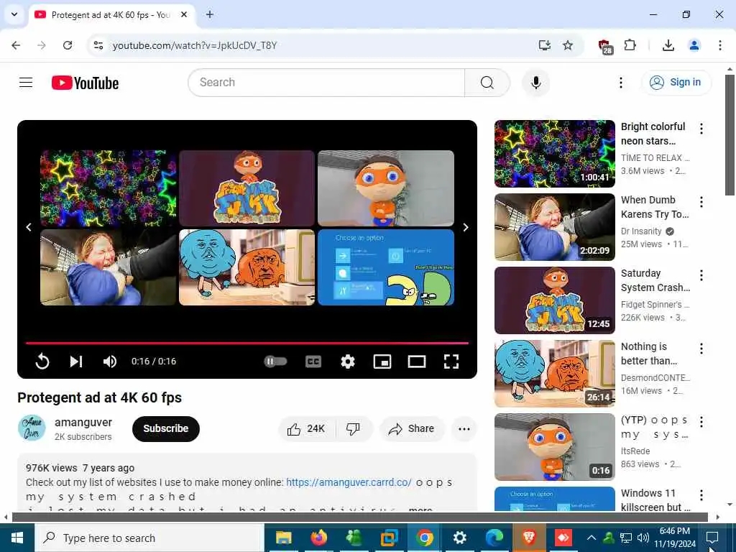This screenshot has height=552, width=736.
Task: Open Nothing is better than video title
Action: (649, 354)
